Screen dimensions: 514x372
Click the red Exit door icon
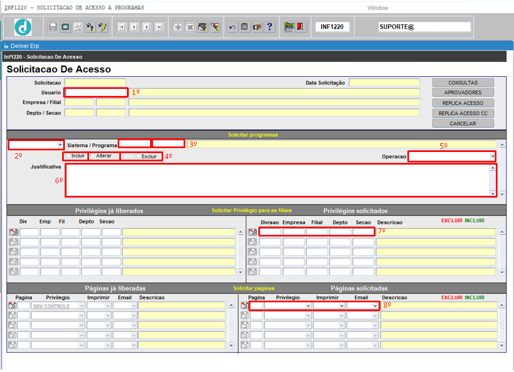pos(301,27)
